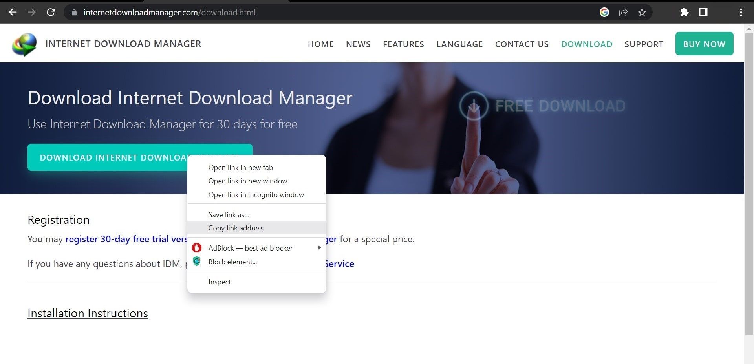Click the Google icon in address bar
The height and width of the screenshot is (364, 754).
coord(604,12)
